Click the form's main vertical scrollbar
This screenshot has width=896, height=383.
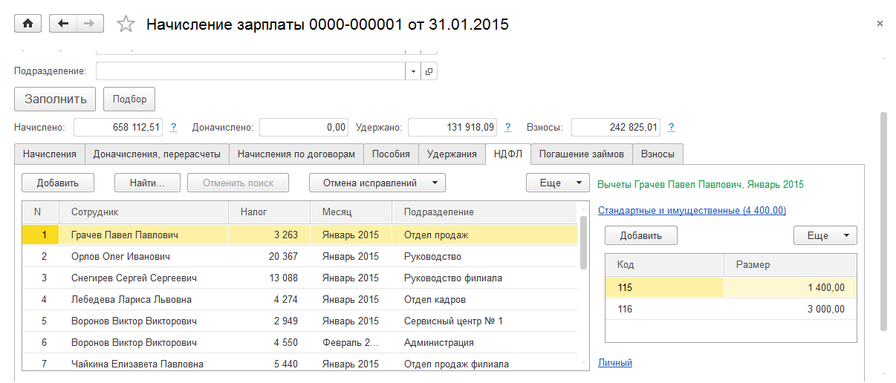click(883, 221)
